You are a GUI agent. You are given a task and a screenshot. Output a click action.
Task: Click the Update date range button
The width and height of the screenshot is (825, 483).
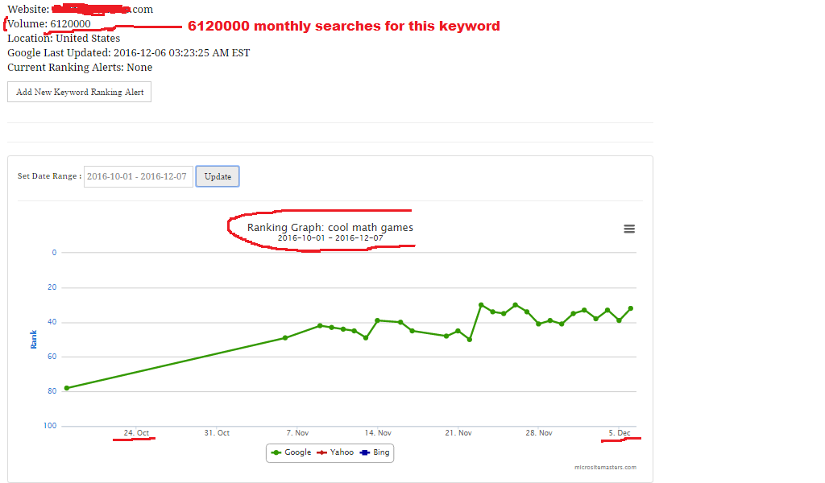coord(218,176)
